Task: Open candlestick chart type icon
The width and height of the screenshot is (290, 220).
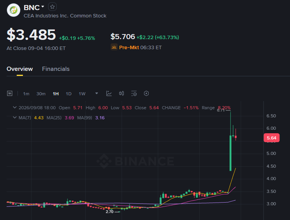Action: (122, 93)
